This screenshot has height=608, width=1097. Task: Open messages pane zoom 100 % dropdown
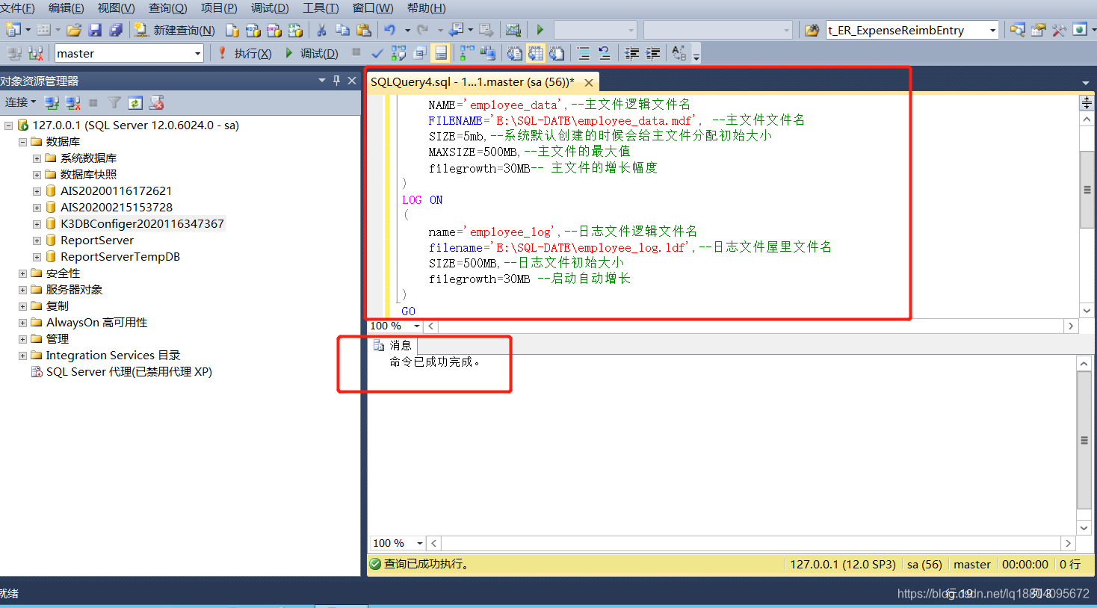[x=420, y=543]
